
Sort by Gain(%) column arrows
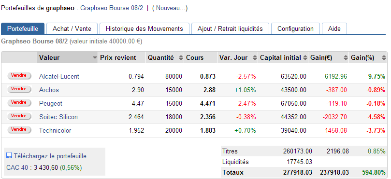coord(384,58)
